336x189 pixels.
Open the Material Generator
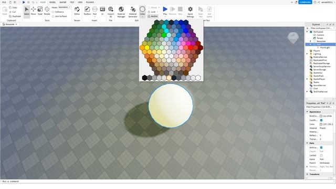133,12
